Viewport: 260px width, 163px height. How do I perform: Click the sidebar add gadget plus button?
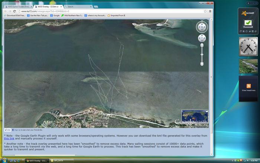tap(248, 3)
